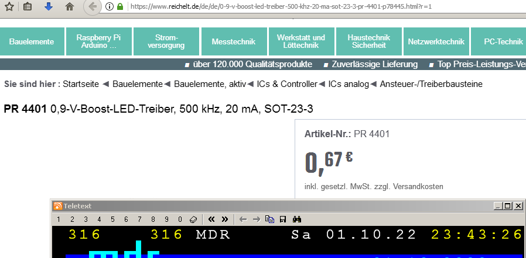526x258 pixels.
Task: Click Teletext history forward arrow
Action: [257, 219]
